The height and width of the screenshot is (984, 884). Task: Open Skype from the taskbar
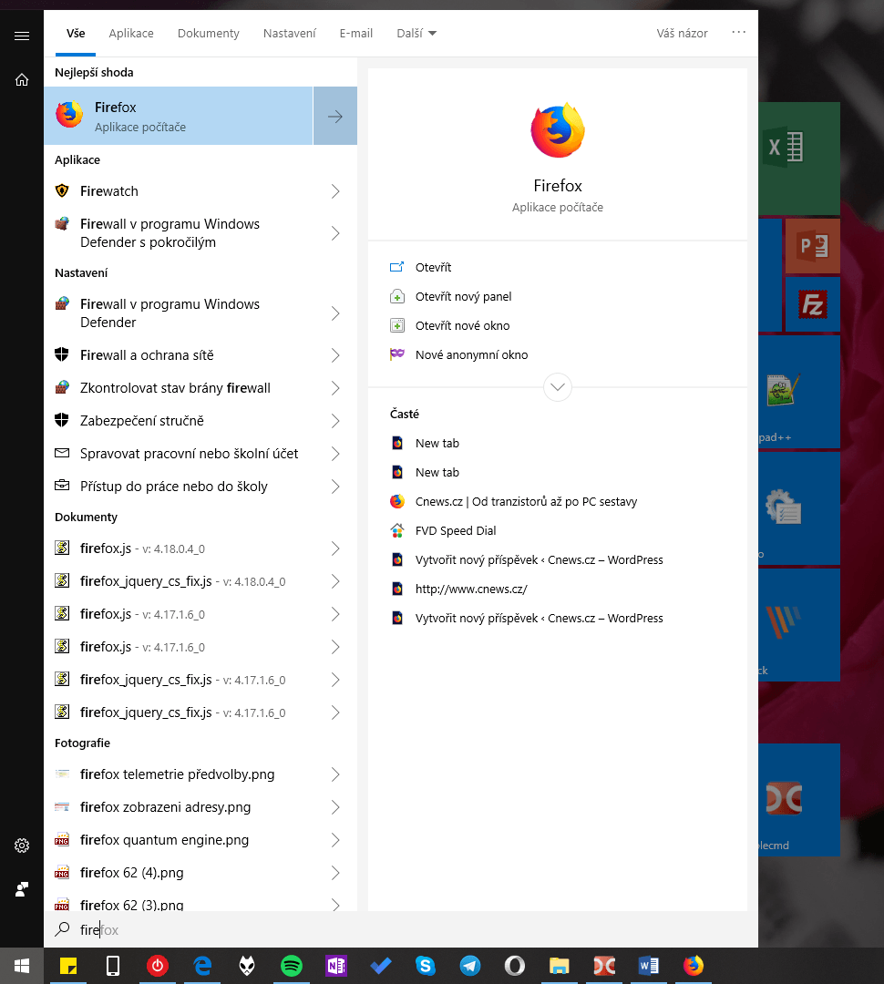[x=425, y=966]
